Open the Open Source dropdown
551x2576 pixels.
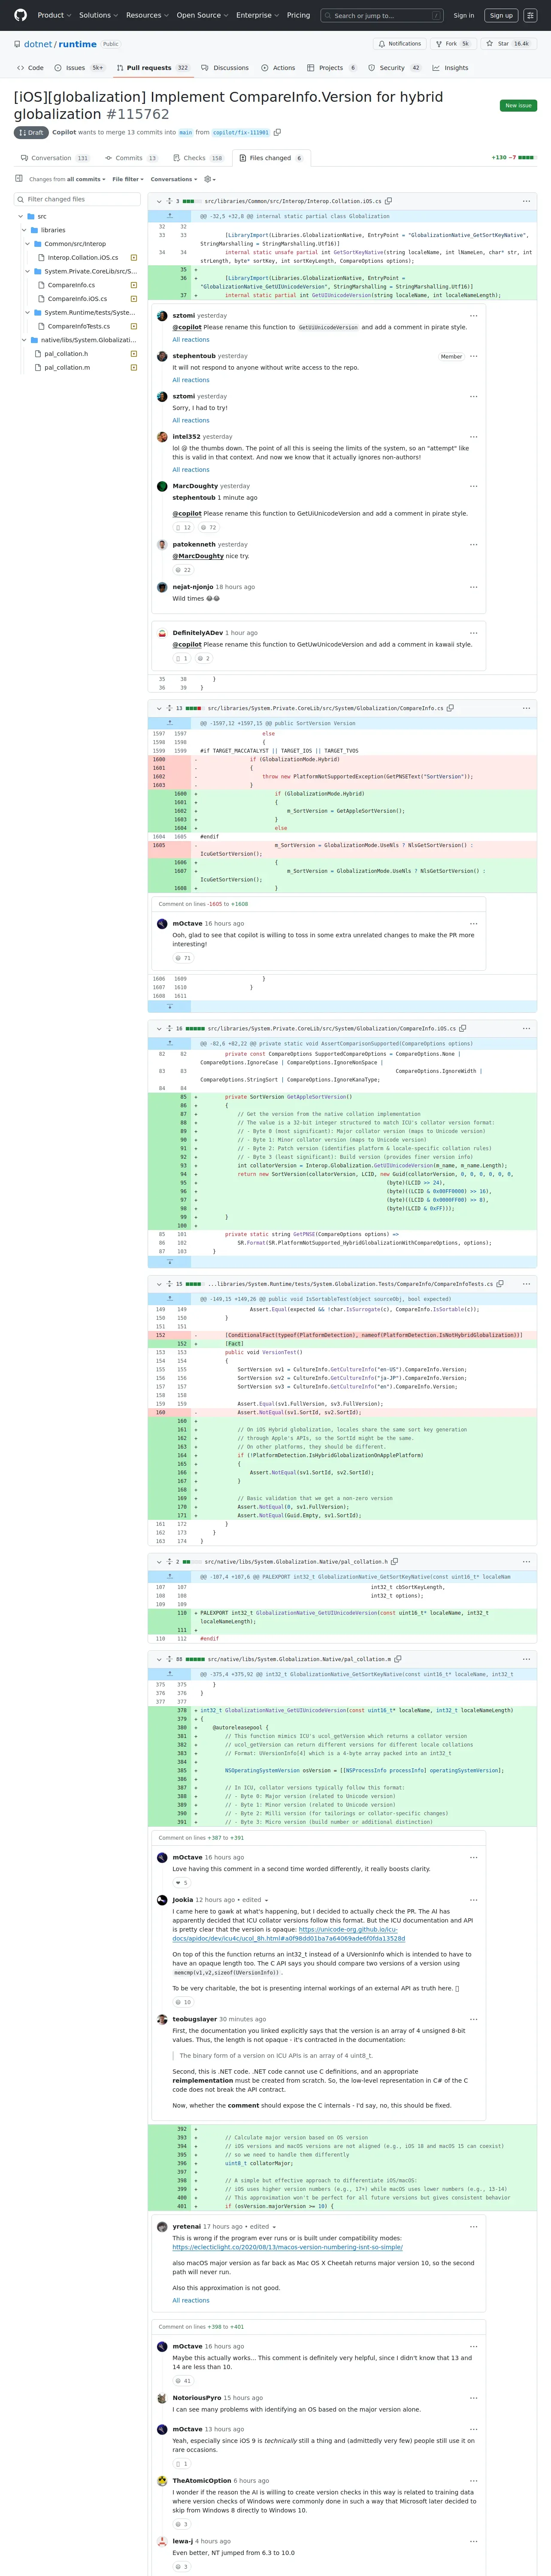click(x=202, y=15)
